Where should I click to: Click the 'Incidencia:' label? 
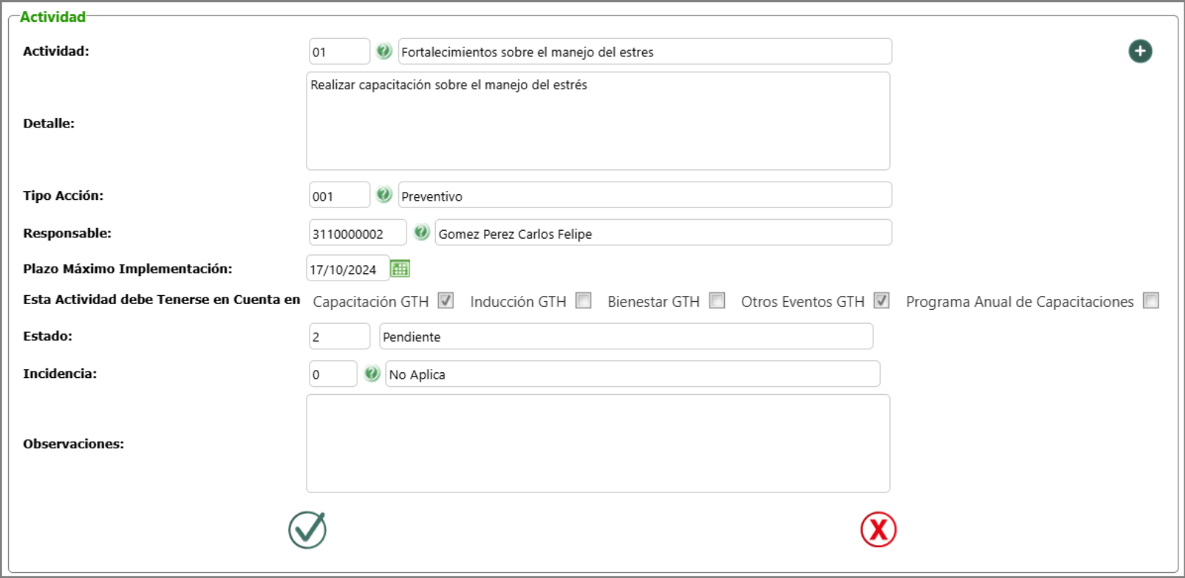[x=60, y=374]
